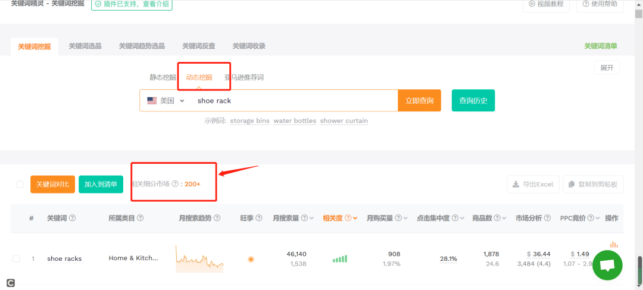Viewport: 643px width, 290px height.
Task: Click 插件已支持，查看介绍 badge
Action: tap(132, 4)
